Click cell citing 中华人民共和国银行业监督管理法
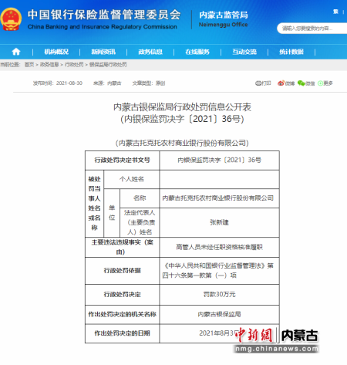347x365 pixels. [x=219, y=271]
